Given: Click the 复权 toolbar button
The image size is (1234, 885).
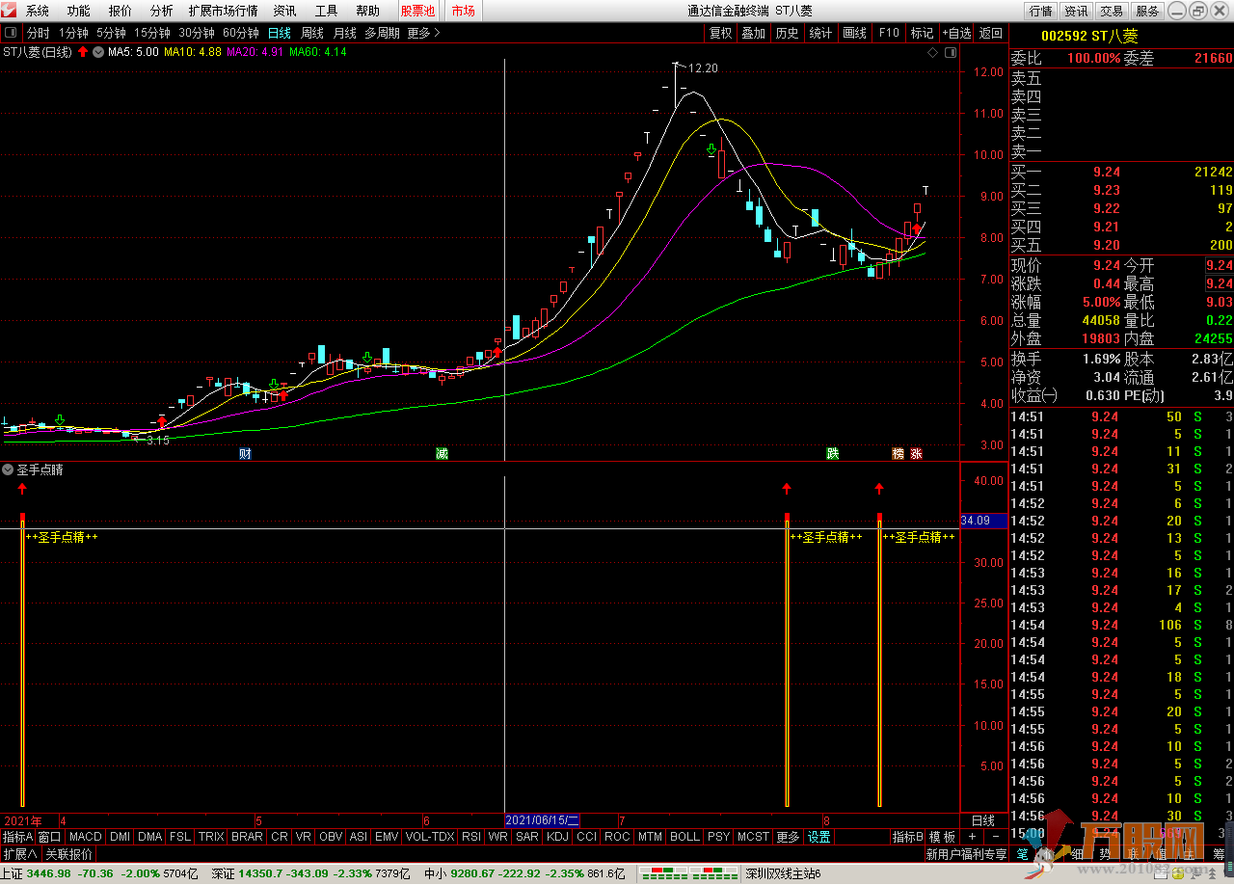Looking at the screenshot, I should 720,33.
